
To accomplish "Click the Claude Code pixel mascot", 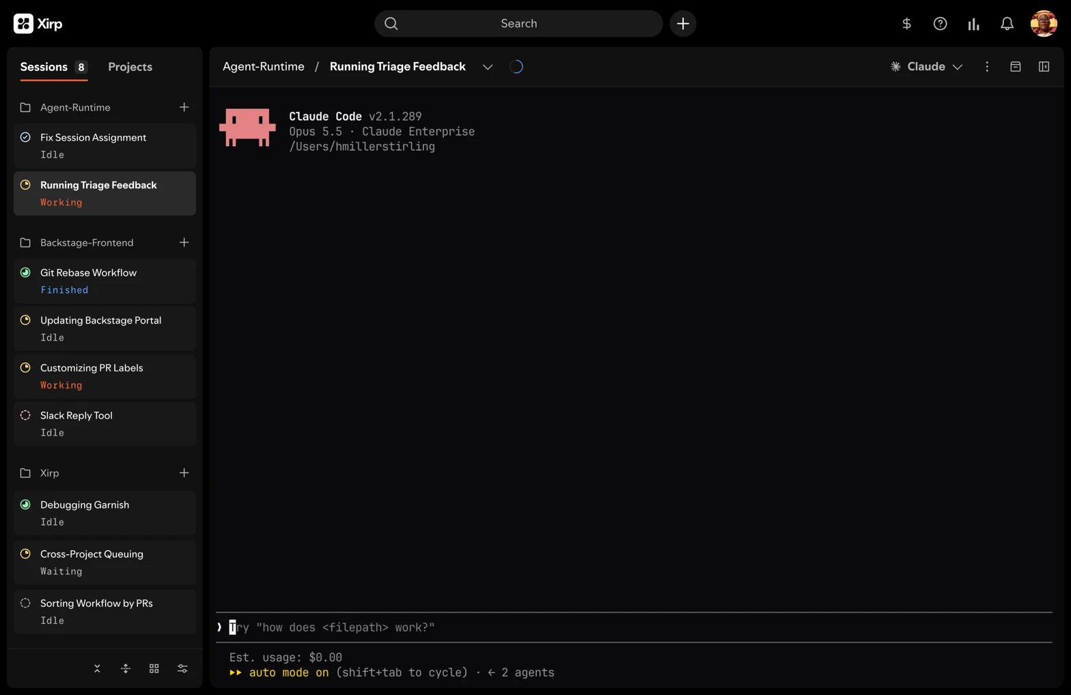I will coord(247,128).
